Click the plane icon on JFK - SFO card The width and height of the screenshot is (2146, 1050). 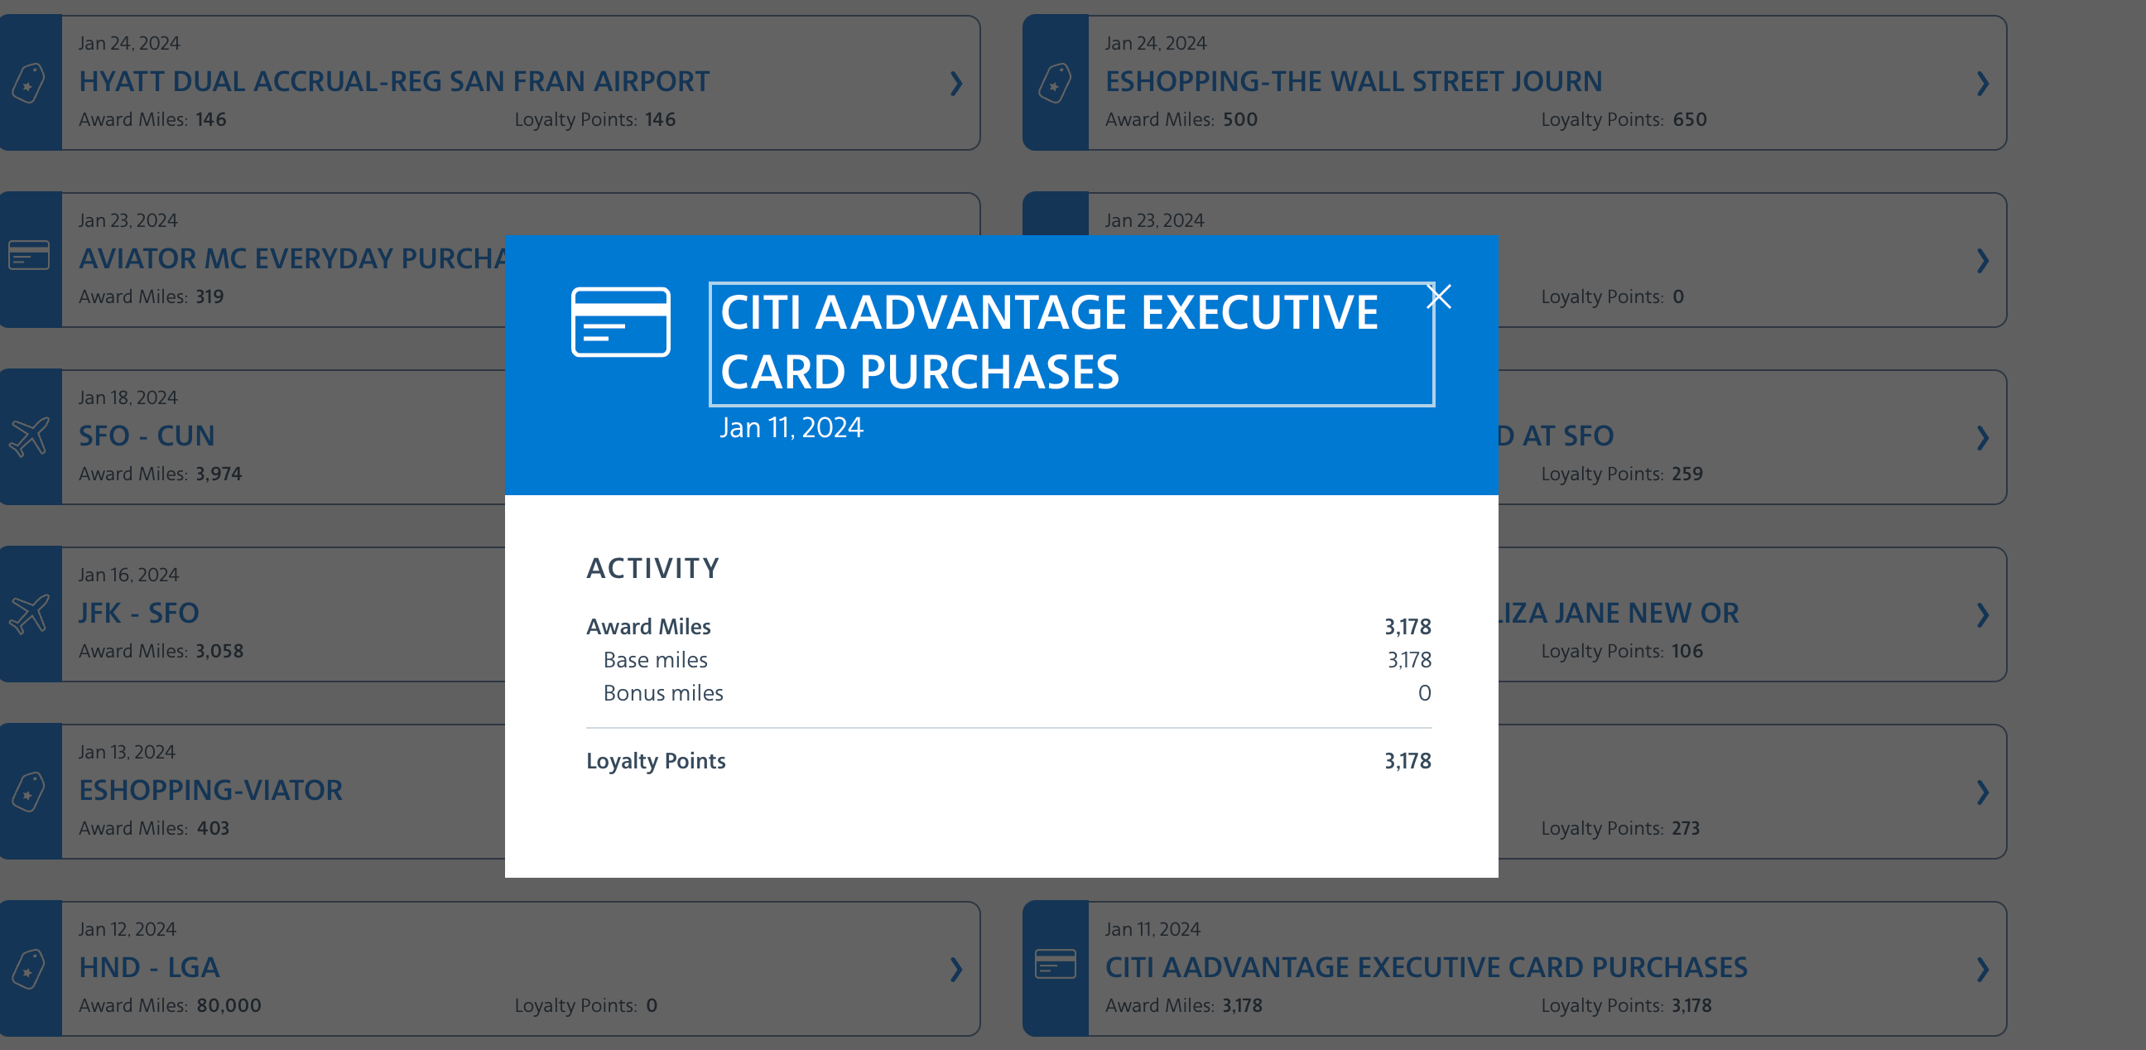[30, 613]
